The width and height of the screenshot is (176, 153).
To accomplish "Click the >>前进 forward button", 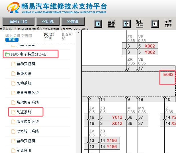I will (x=73, y=22).
